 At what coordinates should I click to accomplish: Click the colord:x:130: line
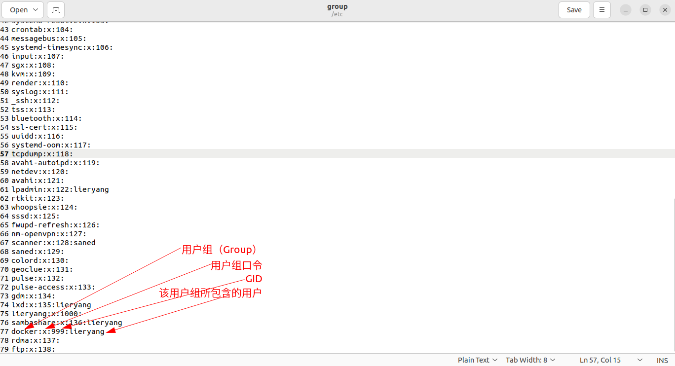[x=40, y=260]
